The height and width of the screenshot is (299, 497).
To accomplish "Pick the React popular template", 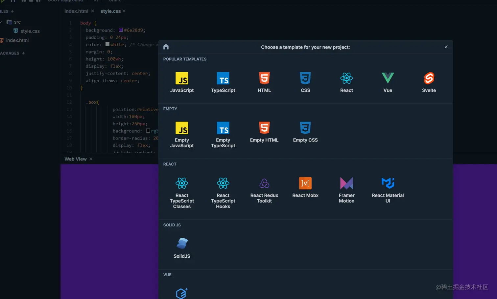I will point(346,82).
